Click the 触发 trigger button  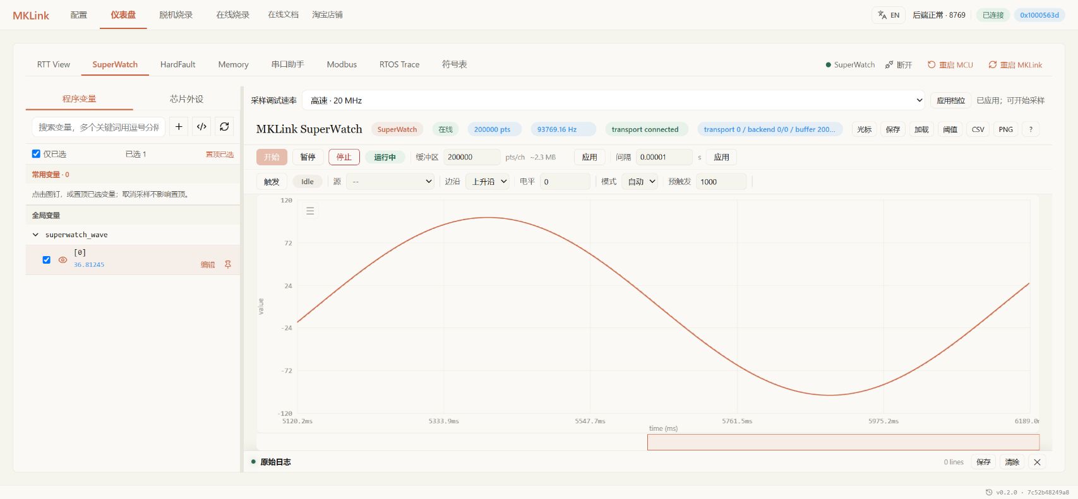[272, 182]
